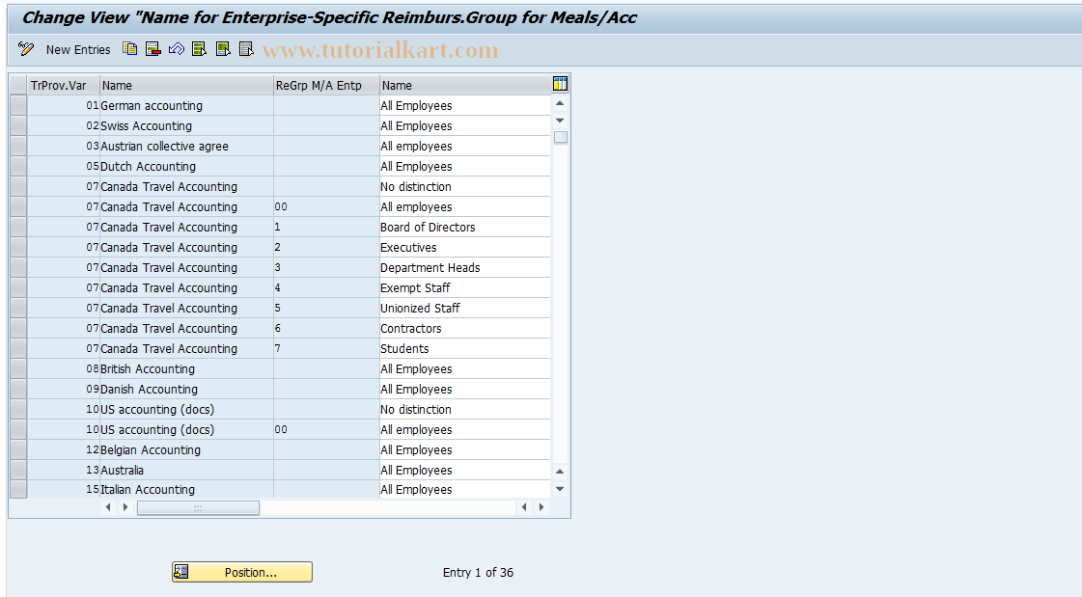1082x597 pixels.
Task: Select the Board of Directors row
Action: (x=18, y=227)
